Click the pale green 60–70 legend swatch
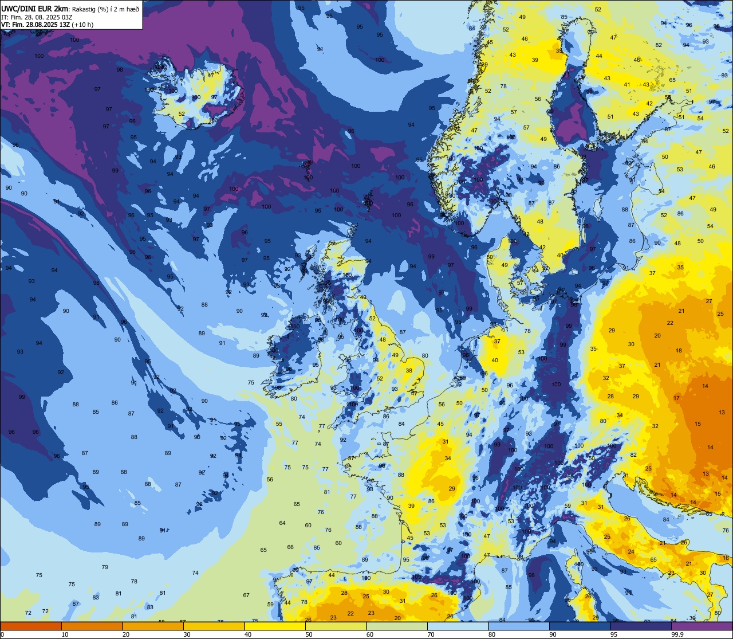 [x=397, y=626]
